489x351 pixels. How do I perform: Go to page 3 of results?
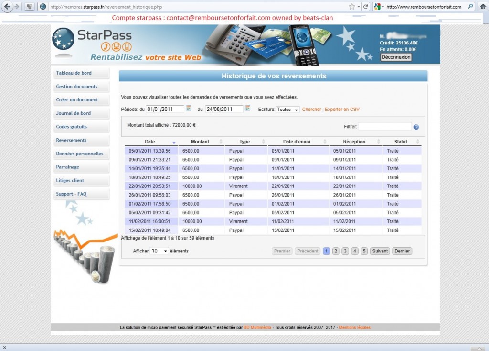[345, 251]
